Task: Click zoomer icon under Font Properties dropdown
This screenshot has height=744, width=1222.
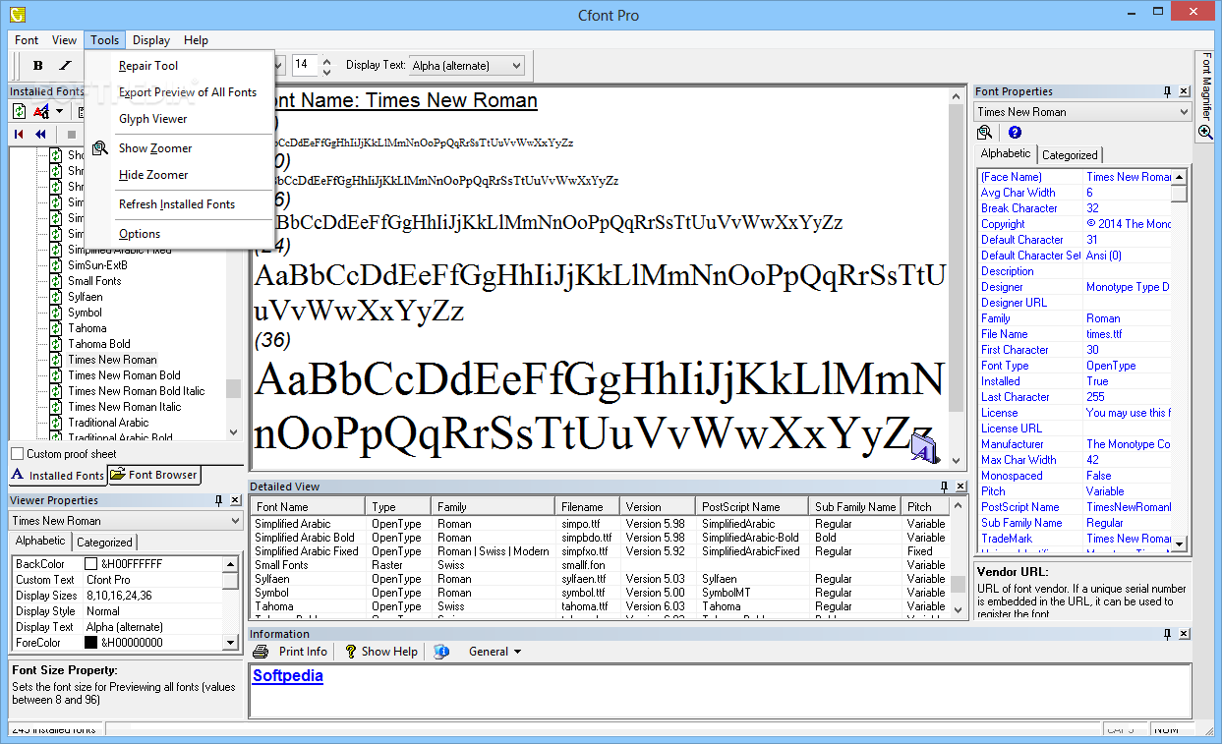Action: 984,133
